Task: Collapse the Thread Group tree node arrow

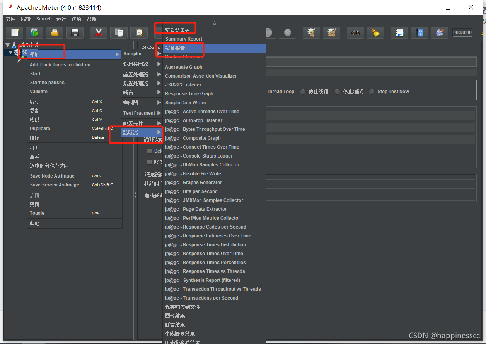Action: point(11,52)
